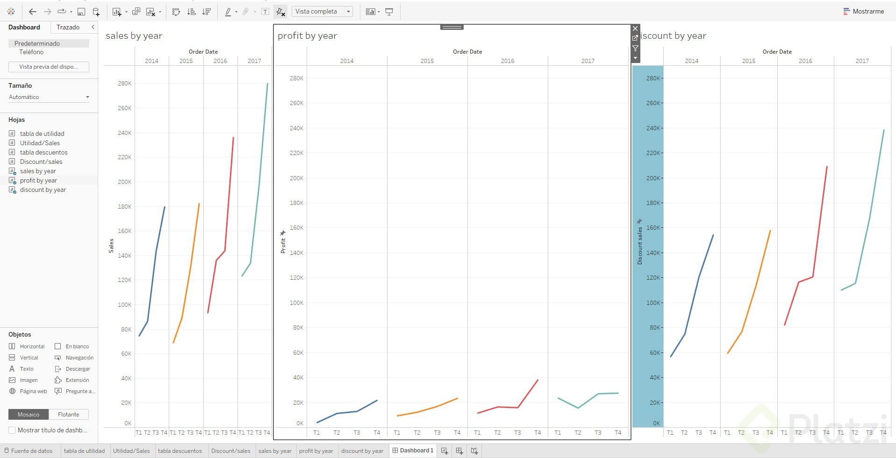Expand the new worksheet dropdown arrow

click(126, 12)
